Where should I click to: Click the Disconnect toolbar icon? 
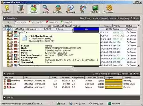point(7,9)
